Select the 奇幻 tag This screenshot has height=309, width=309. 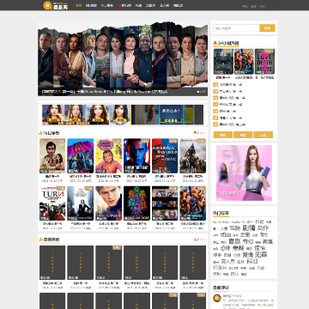tap(248, 241)
